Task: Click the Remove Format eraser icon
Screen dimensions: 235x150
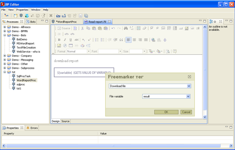Action: click(144, 28)
